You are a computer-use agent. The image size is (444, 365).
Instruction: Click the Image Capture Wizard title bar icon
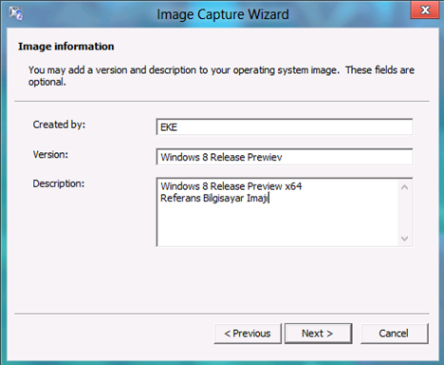(16, 13)
